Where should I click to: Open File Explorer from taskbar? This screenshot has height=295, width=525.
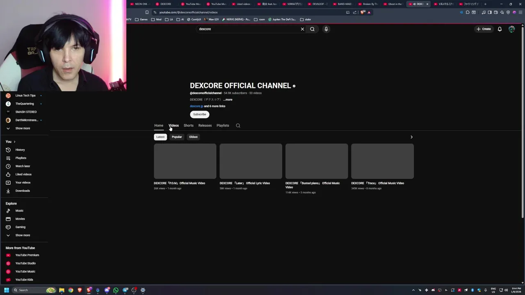tap(62, 290)
